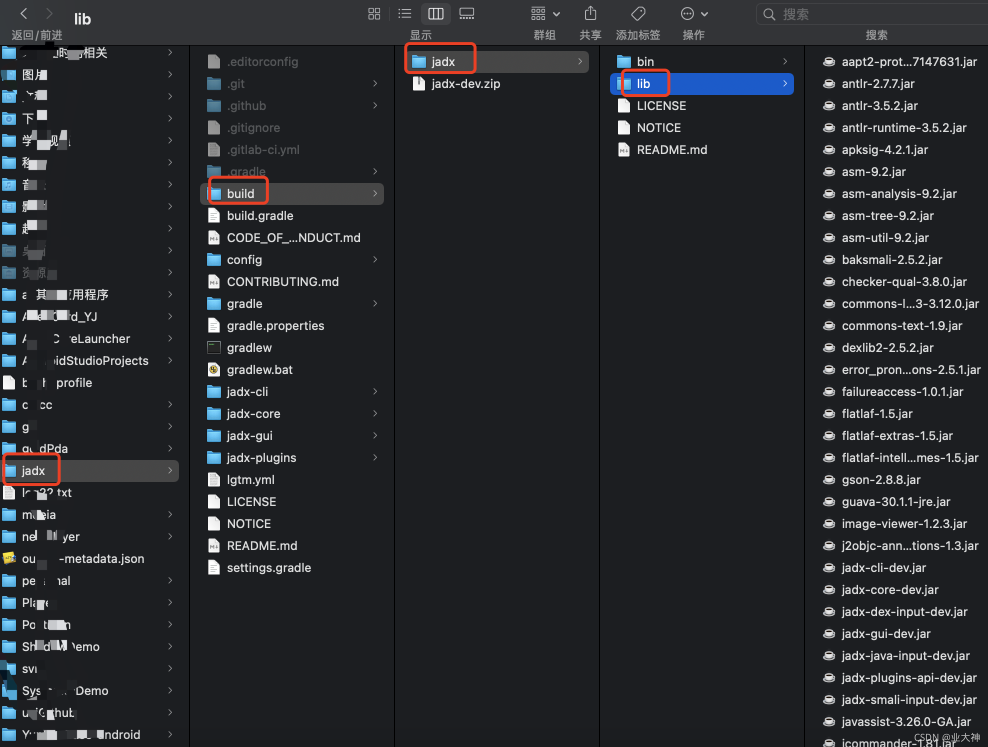Switch Finder to column view
Screen dimensions: 988x747
tap(435, 13)
